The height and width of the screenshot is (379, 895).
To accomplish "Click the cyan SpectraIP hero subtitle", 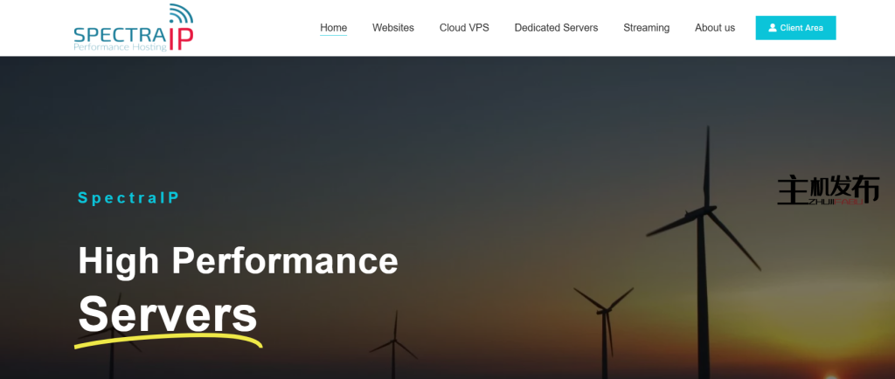I will coord(129,197).
